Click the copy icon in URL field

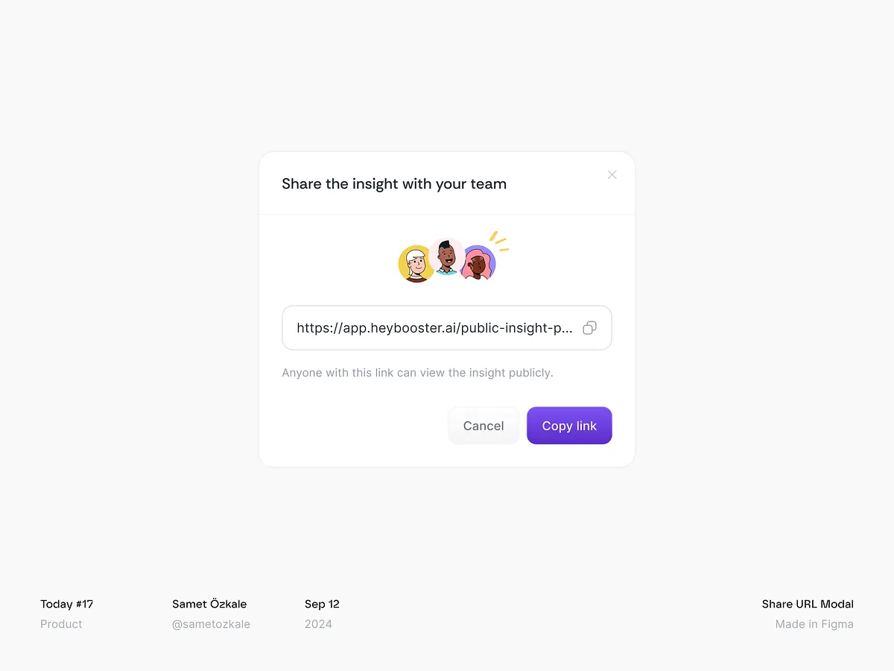click(x=589, y=328)
